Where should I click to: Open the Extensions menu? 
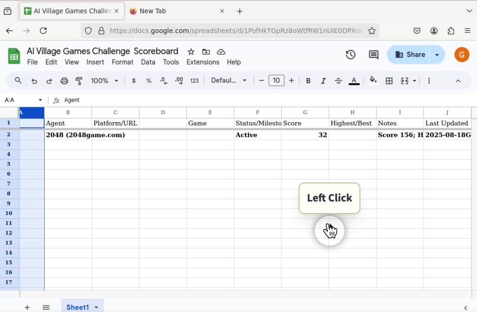[x=203, y=62]
